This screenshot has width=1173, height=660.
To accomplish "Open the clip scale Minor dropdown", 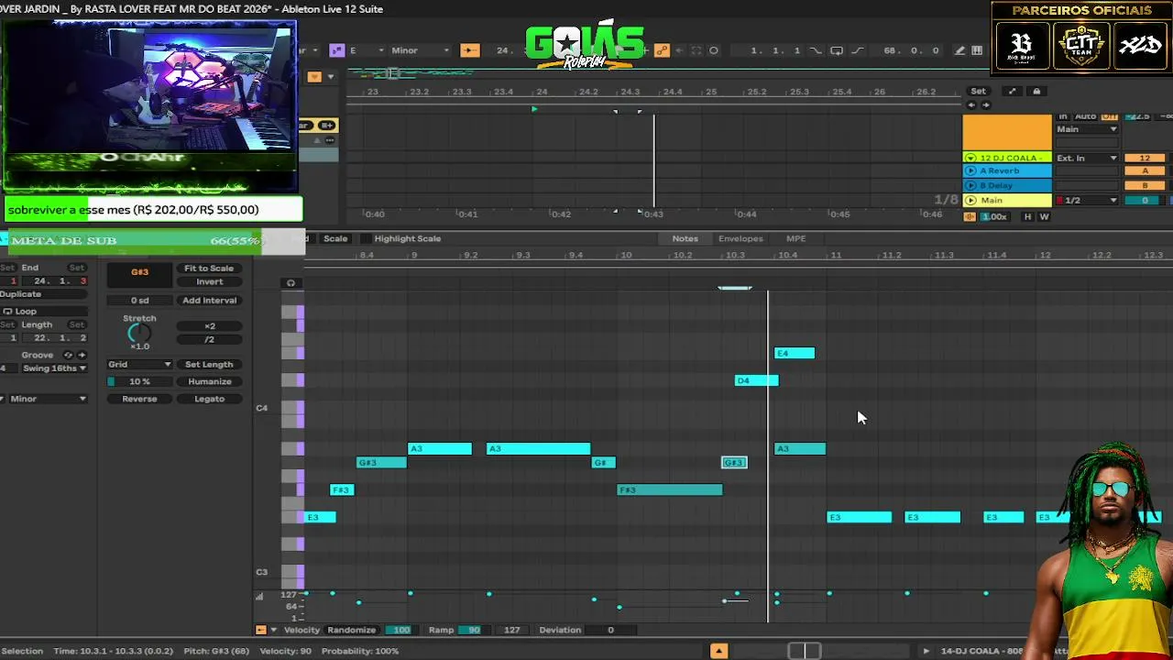I will pyautogui.click(x=48, y=399).
